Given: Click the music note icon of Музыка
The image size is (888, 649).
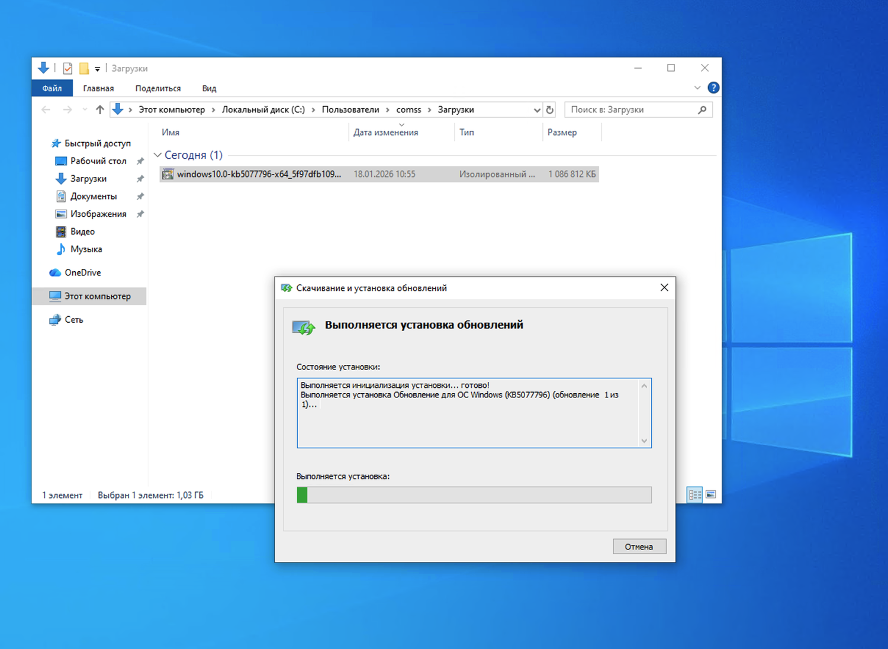Looking at the screenshot, I should (x=61, y=249).
